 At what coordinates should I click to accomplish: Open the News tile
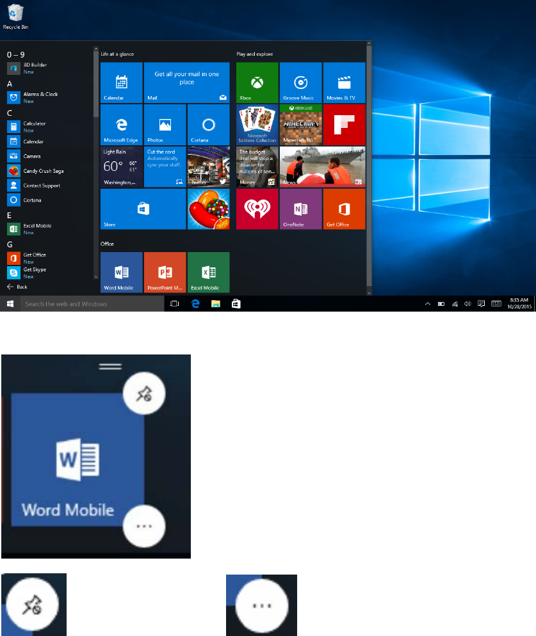[323, 167]
